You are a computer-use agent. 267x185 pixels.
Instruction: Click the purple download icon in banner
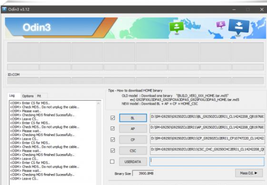[221, 24]
